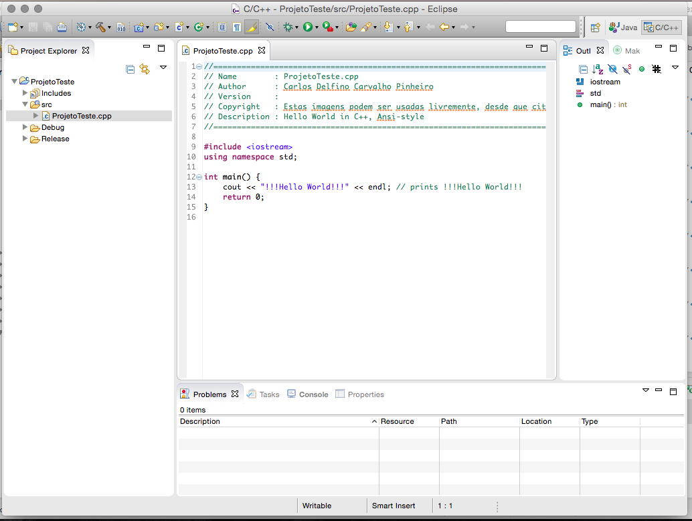Image resolution: width=692 pixels, height=521 pixels.
Task: Click the New wizard toolbar icon
Action: 13,27
